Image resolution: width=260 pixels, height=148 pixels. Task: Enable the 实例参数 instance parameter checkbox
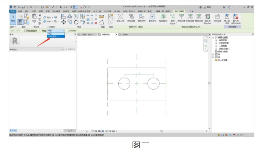67,31
